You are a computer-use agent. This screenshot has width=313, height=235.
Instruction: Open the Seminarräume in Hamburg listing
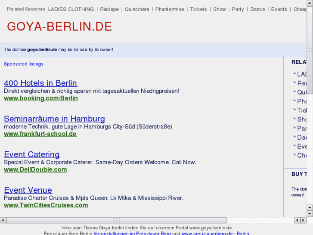tap(55, 119)
